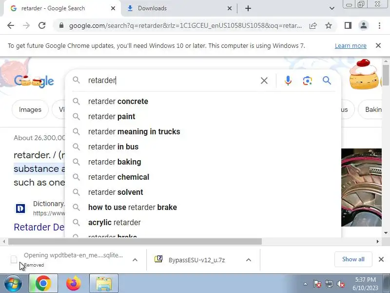390x293 pixels.
Task: Open a new tab with plus button
Action: (x=248, y=8)
